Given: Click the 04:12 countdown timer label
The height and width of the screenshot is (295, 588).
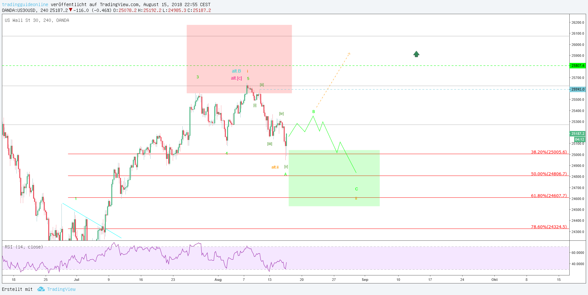Looking at the screenshot, I should click(580, 139).
